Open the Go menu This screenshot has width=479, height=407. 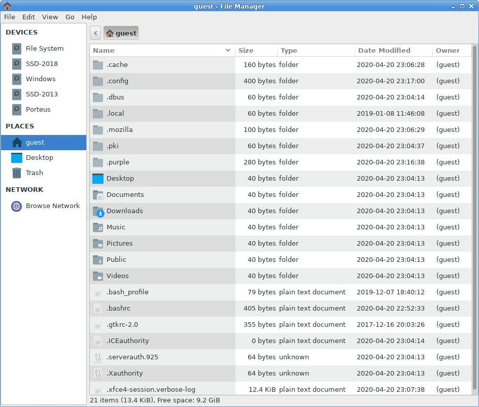pyautogui.click(x=70, y=17)
